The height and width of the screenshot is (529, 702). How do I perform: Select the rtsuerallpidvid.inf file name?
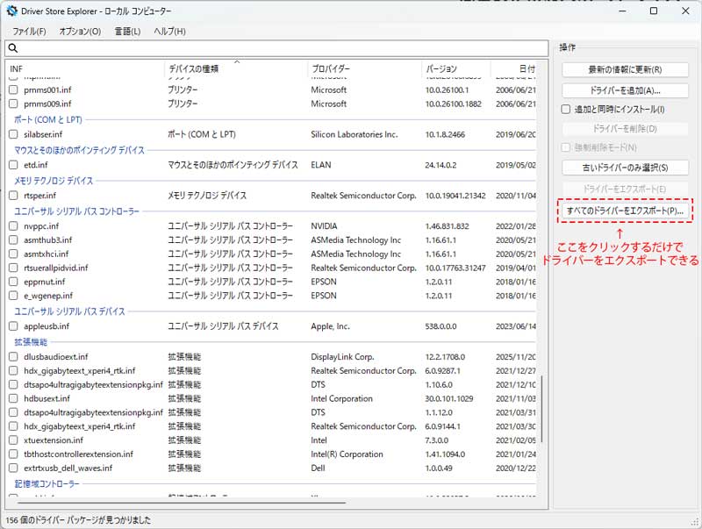tap(56, 268)
